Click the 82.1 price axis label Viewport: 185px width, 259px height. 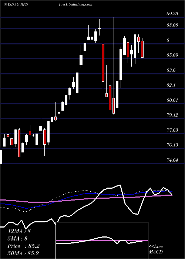point(171,85)
